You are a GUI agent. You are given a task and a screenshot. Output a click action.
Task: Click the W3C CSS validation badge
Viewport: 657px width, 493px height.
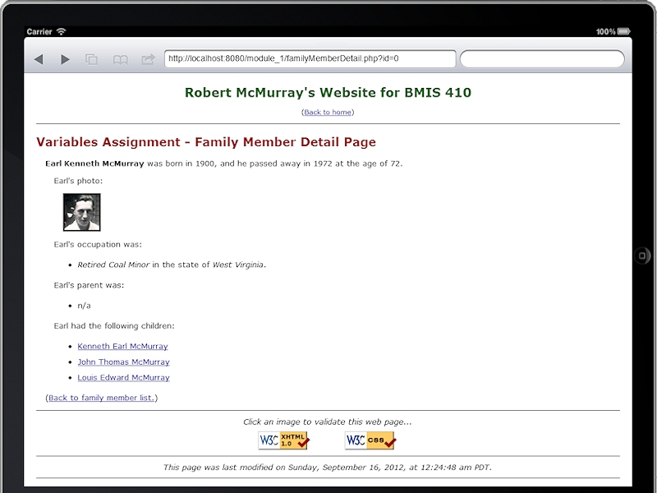point(370,440)
